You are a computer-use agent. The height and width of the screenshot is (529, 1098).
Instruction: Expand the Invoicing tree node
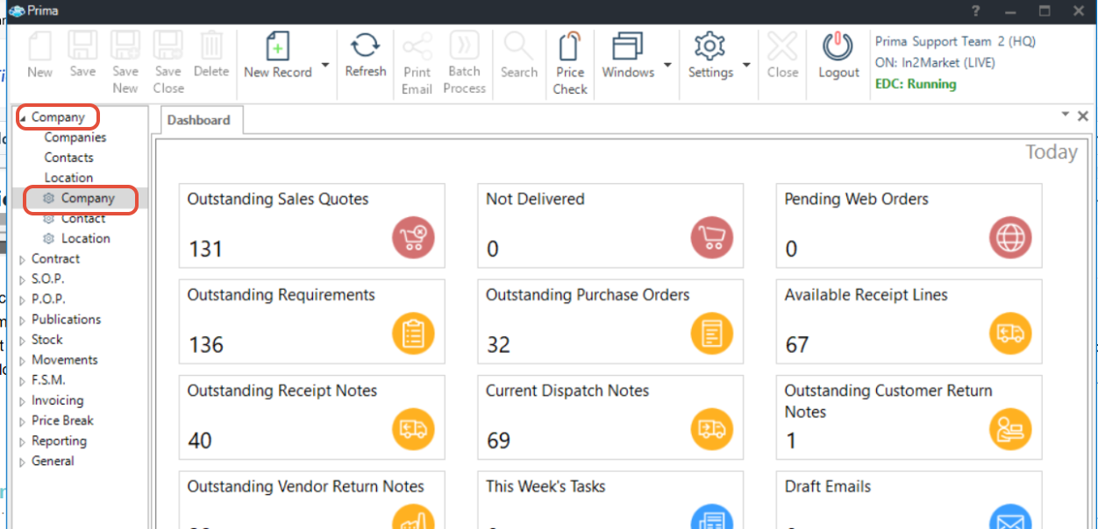pos(23,401)
